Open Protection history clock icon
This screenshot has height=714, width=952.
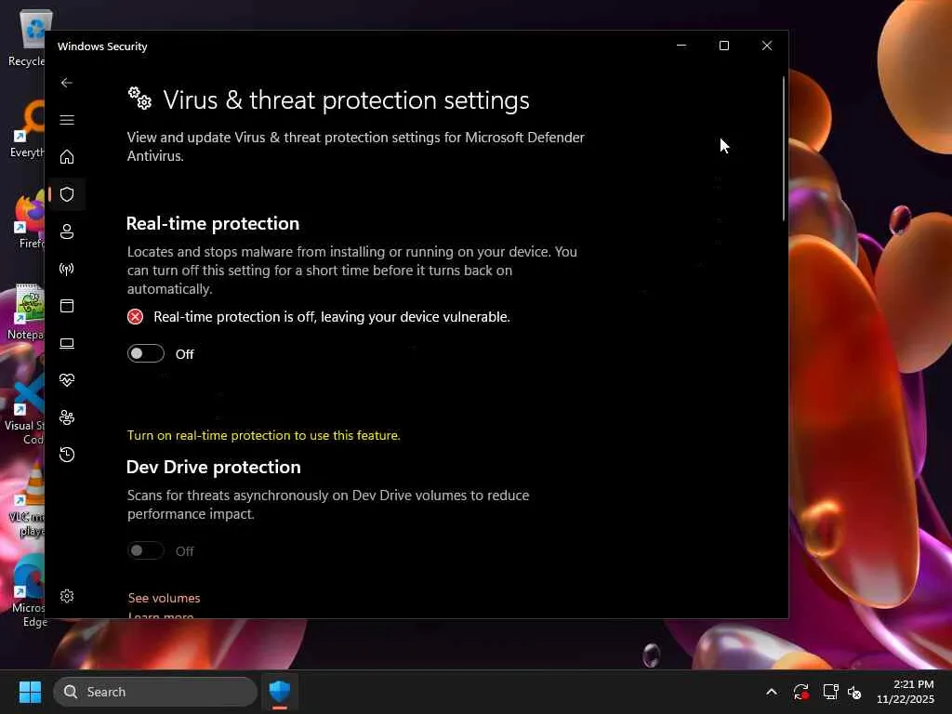coord(67,454)
